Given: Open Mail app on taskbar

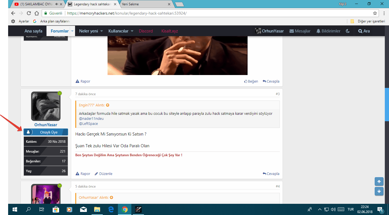Looking at the screenshot, I should pyautogui.click(x=83, y=209).
